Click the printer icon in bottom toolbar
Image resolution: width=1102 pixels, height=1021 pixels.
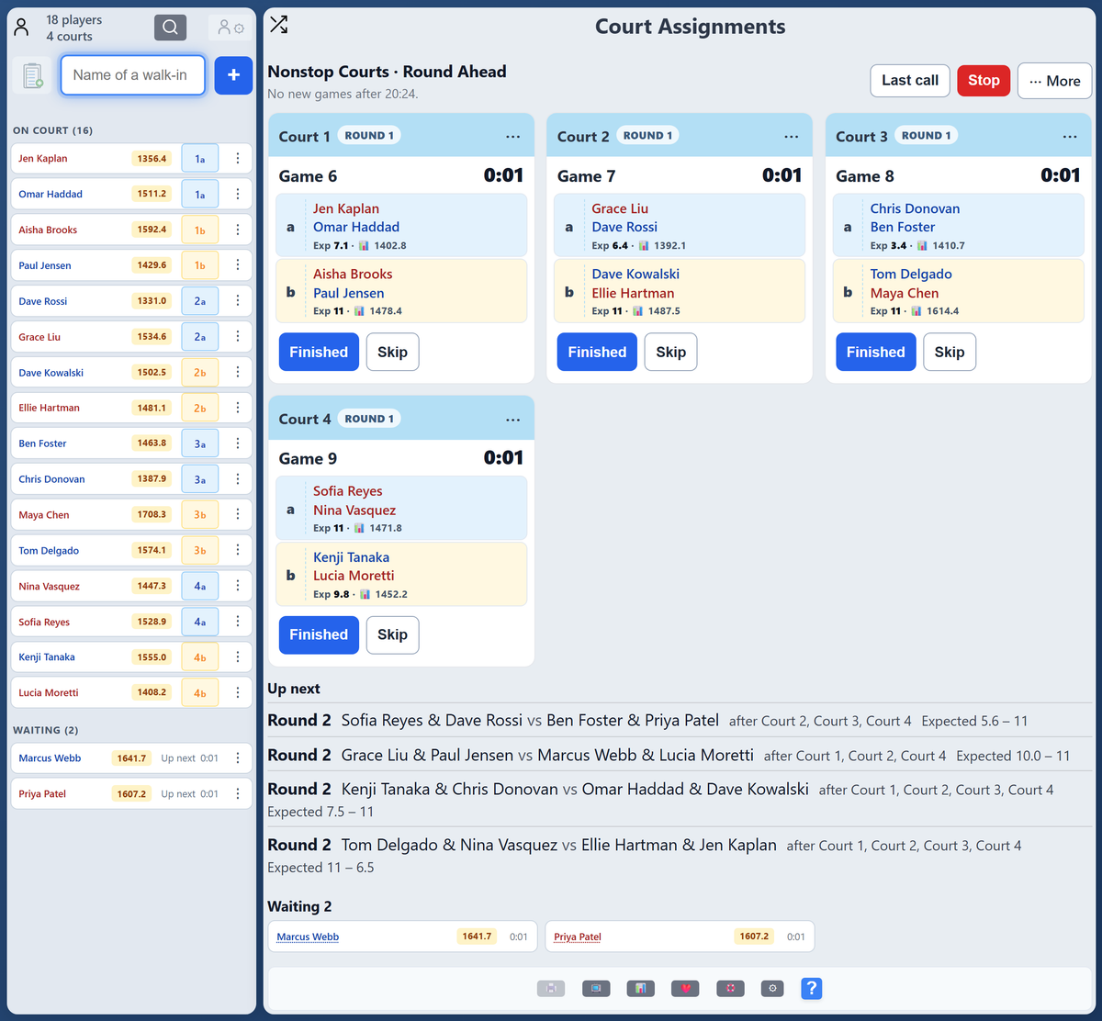pyautogui.click(x=551, y=988)
